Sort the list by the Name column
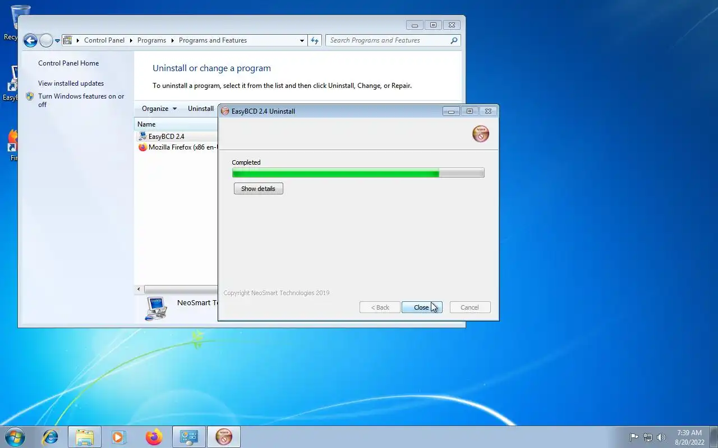The width and height of the screenshot is (718, 448). pyautogui.click(x=176, y=124)
